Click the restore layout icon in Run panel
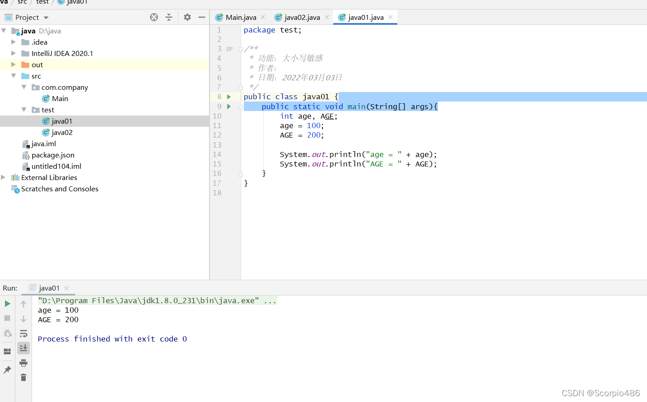This screenshot has width=647, height=402. [x=7, y=351]
